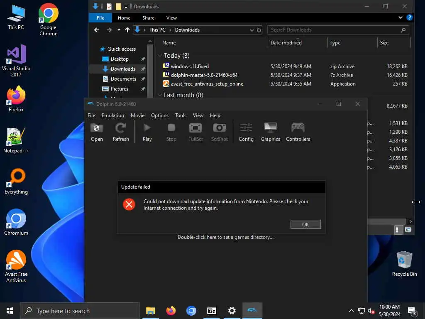Click the refresh icon in Explorer address bar
Image resolution: width=425 pixels, height=319 pixels.
pos(259,30)
